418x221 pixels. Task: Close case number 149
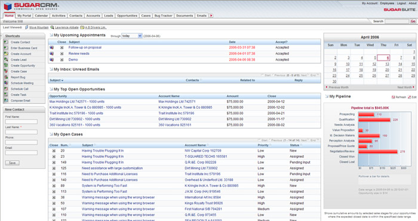54,162
